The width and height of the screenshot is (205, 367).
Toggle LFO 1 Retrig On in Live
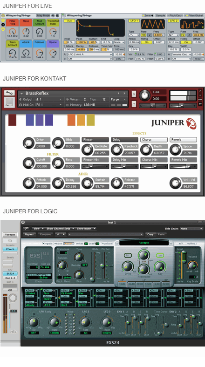(x=146, y=42)
